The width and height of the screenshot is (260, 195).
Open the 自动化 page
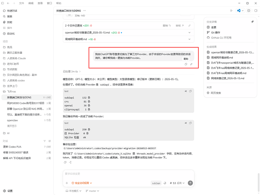tap(27, 34)
